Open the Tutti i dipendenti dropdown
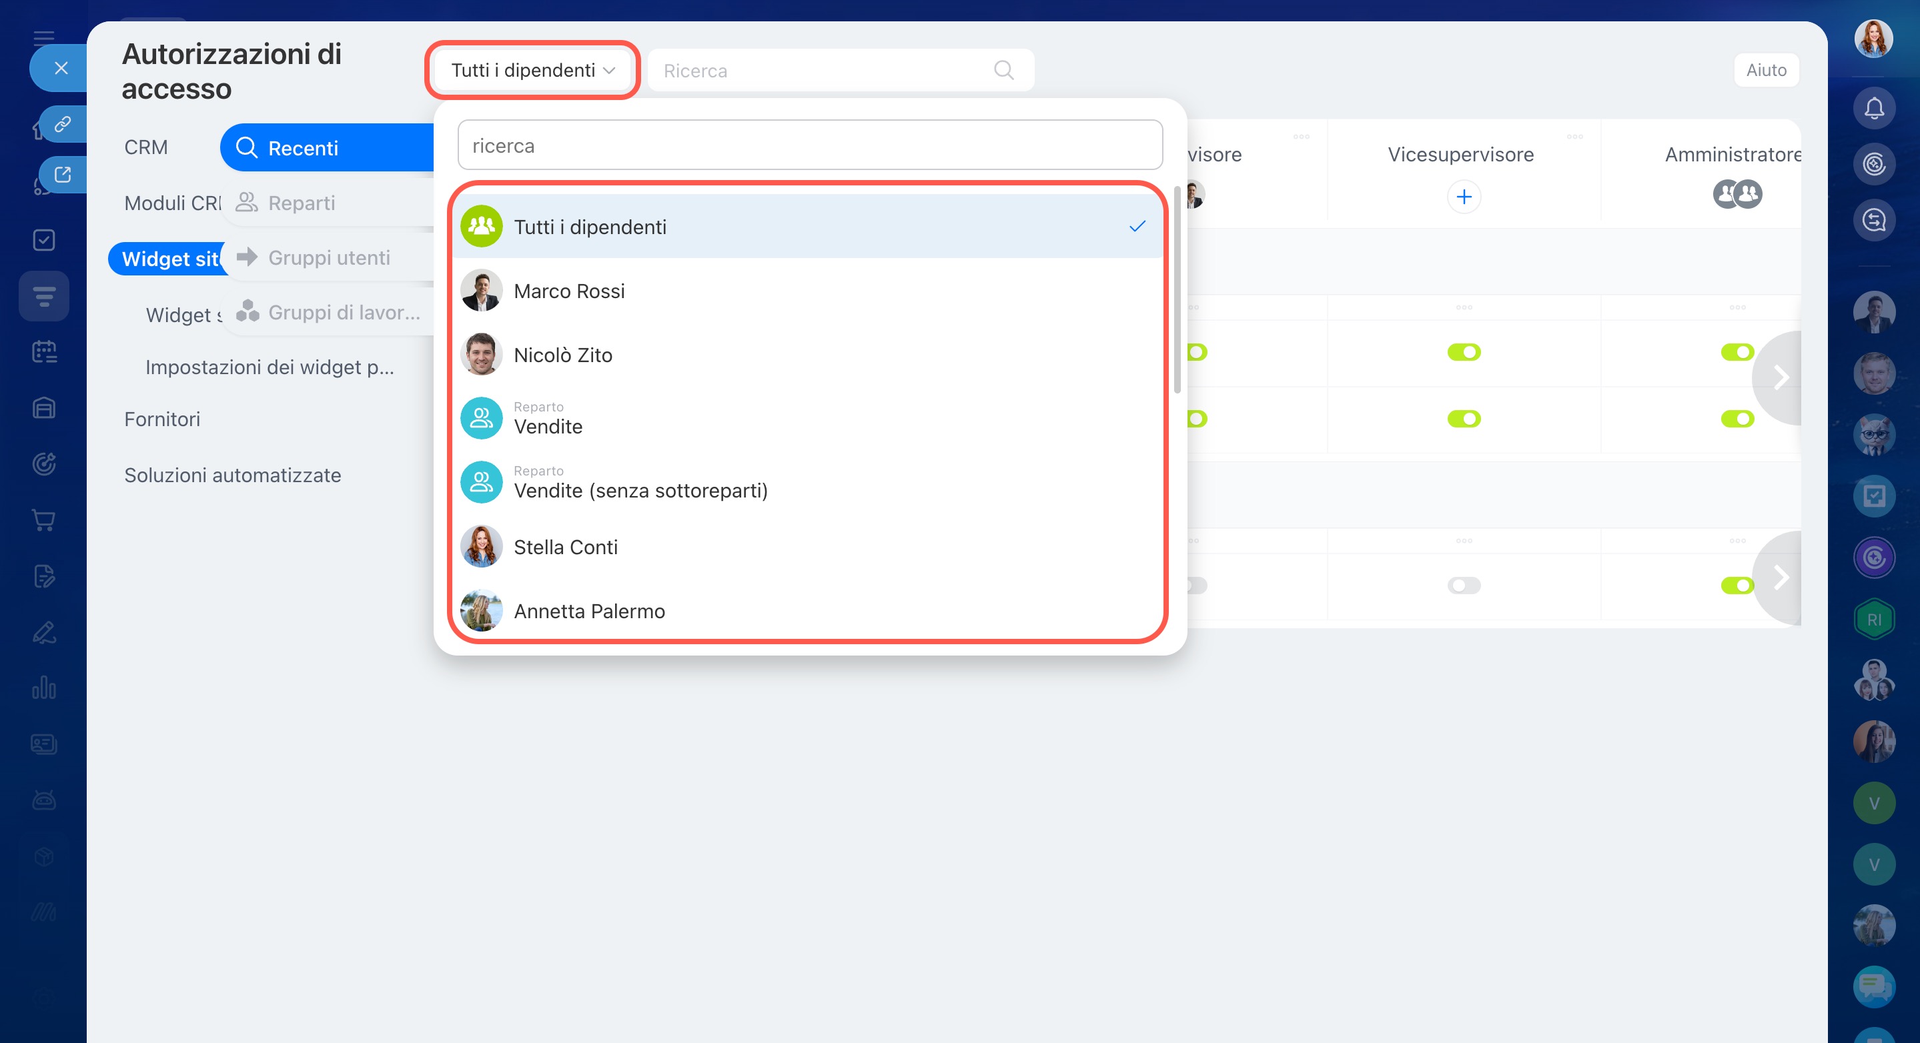Image resolution: width=1920 pixels, height=1043 pixels. (532, 71)
